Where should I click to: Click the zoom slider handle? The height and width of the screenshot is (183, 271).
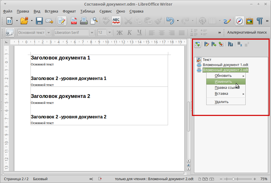tap(233, 179)
